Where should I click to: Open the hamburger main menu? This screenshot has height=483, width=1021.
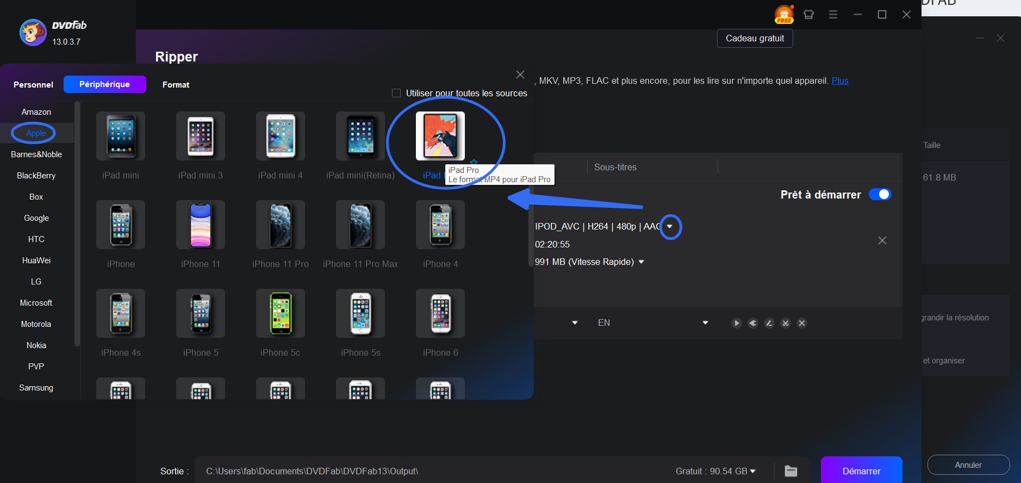click(x=833, y=15)
